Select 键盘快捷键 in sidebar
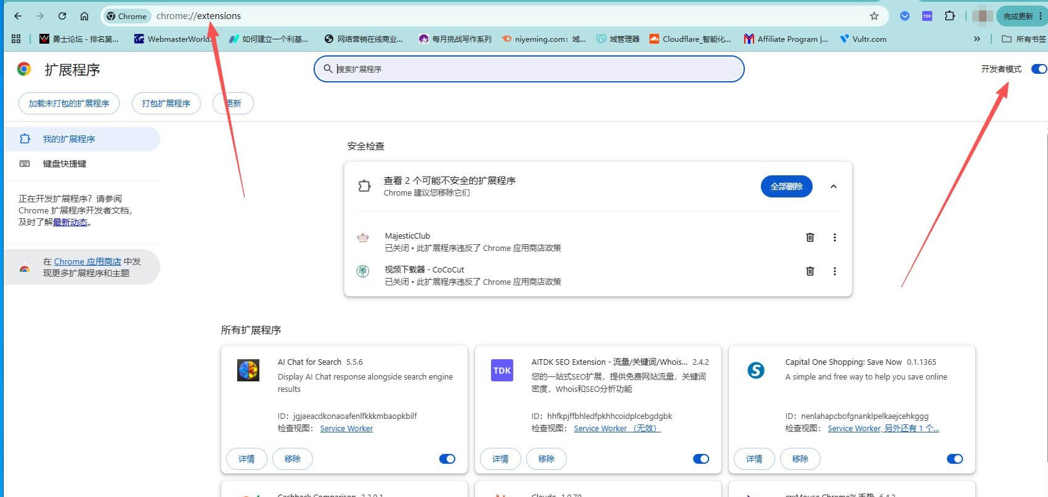This screenshot has height=497, width=1048. 81,164
